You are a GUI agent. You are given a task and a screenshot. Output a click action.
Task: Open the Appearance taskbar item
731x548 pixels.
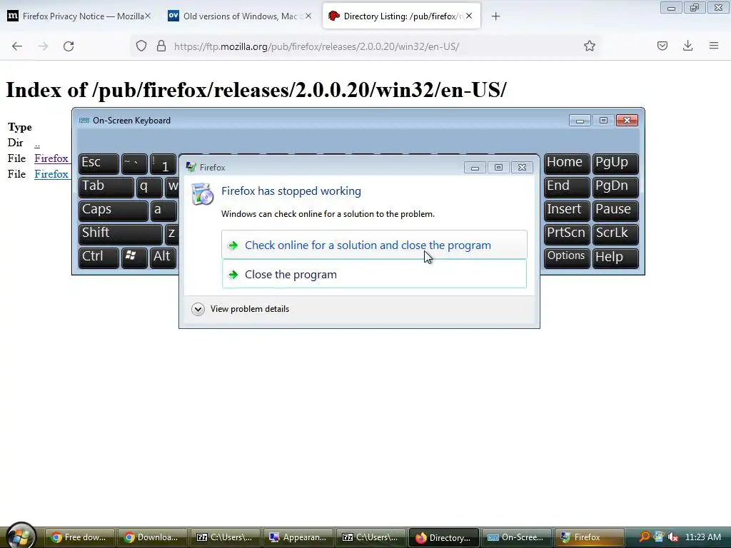pos(298,537)
